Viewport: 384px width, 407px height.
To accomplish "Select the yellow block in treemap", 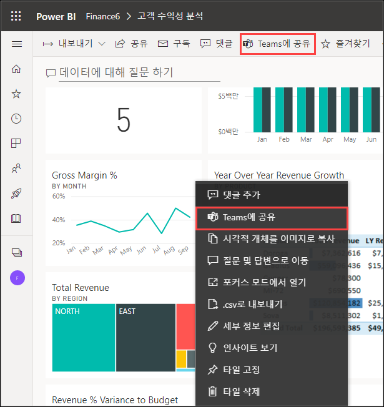I will point(181,359).
